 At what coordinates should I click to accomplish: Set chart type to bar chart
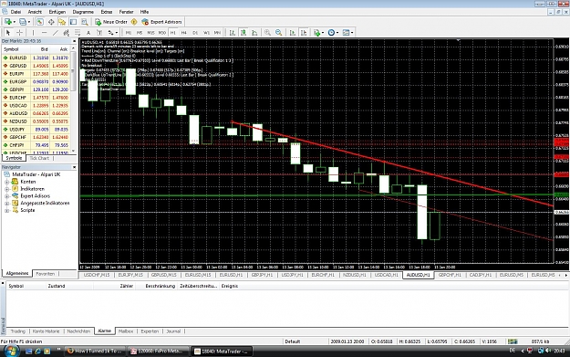232,33
